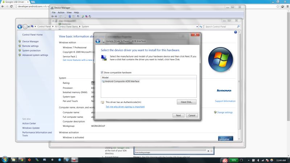290x163 pixels.
Task: Click Device Manager toolbar forward arrow
Action: (56, 16)
